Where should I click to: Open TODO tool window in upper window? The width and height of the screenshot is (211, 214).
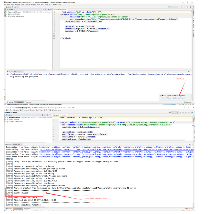28,102
